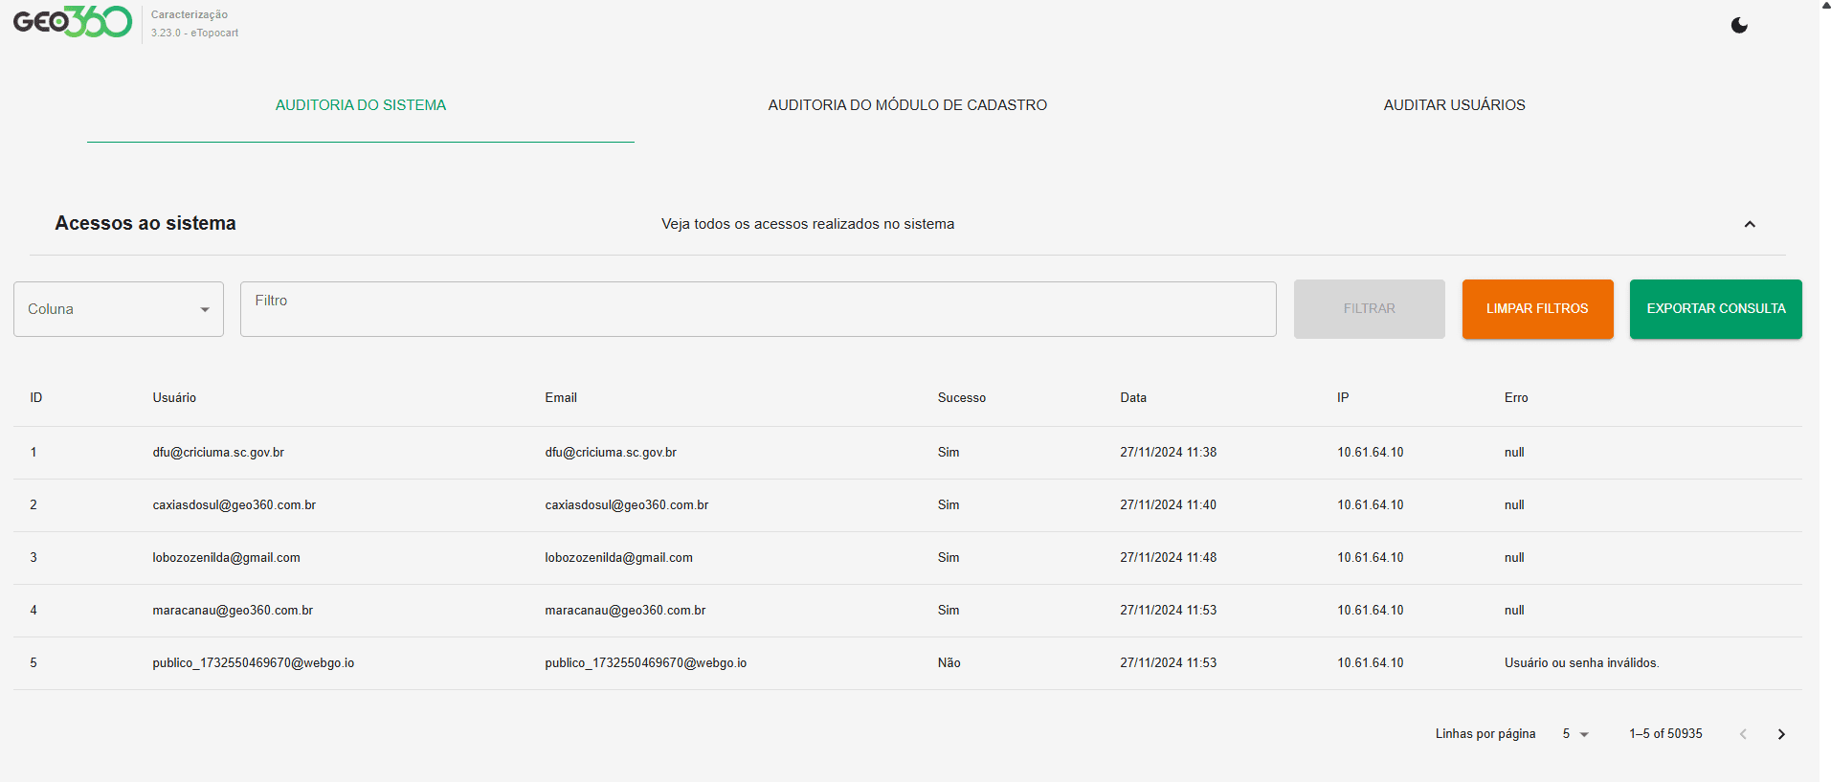Image resolution: width=1831 pixels, height=782 pixels.
Task: Click the Usuário column header
Action: pos(174,398)
